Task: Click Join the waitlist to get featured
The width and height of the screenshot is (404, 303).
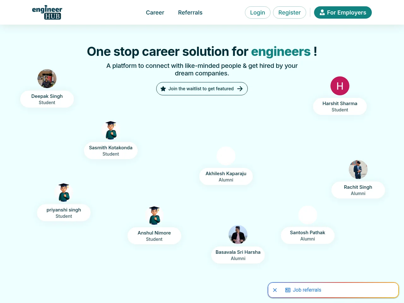Action: point(202,89)
